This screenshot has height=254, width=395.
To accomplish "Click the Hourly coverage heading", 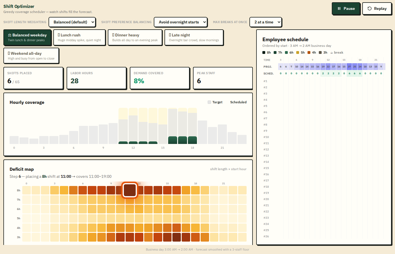I will [x=27, y=102].
